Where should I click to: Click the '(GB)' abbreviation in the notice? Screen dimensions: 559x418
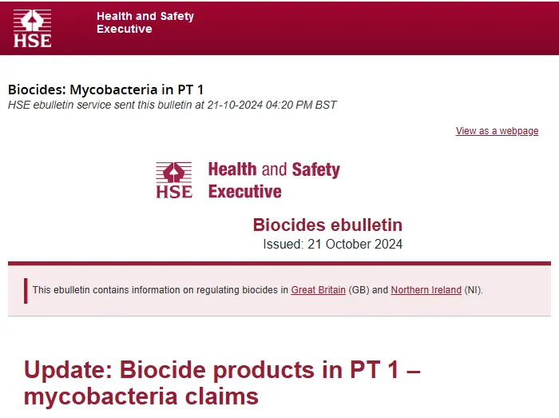point(358,290)
